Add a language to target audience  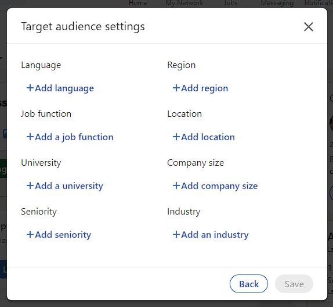[60, 88]
